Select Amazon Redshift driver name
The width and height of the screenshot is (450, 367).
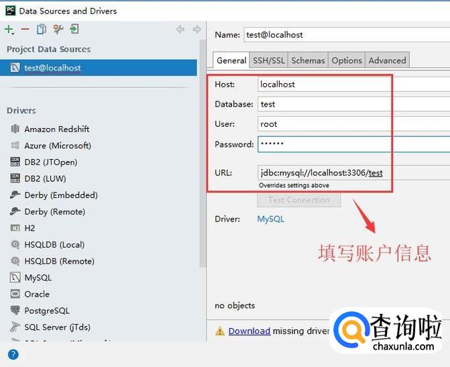[57, 129]
